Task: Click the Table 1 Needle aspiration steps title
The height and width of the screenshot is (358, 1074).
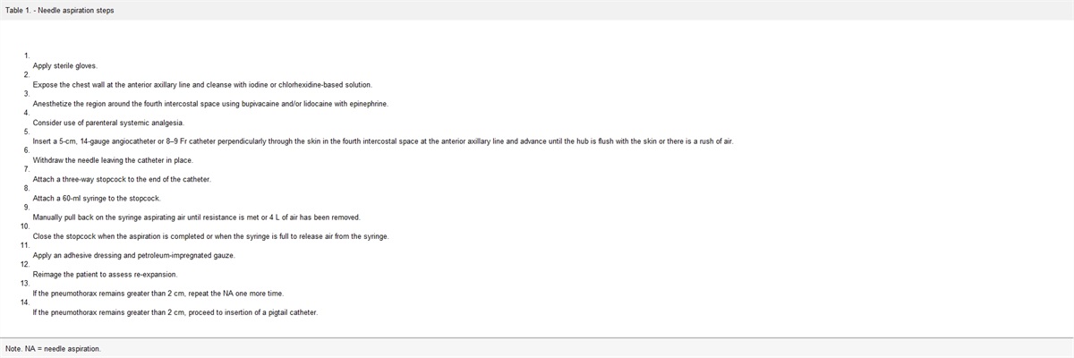Action: click(x=60, y=10)
